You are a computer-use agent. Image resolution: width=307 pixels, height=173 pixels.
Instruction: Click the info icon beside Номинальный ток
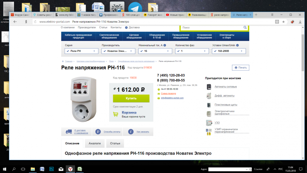[x=165, y=45]
